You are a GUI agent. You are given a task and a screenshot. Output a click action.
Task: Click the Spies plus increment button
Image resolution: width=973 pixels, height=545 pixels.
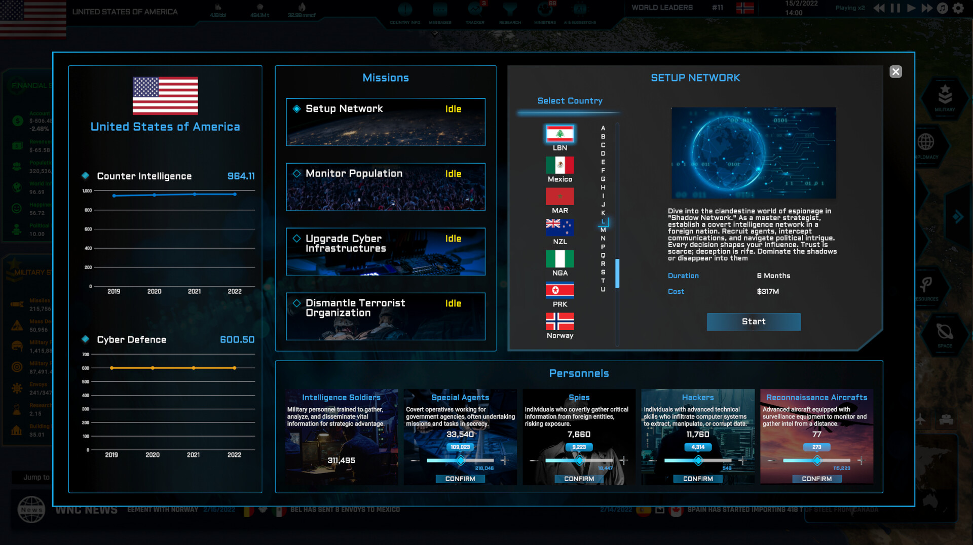click(624, 460)
